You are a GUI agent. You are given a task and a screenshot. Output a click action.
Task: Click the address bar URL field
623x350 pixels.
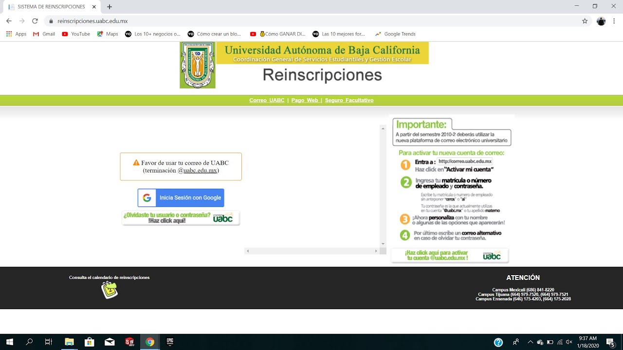coord(311,21)
